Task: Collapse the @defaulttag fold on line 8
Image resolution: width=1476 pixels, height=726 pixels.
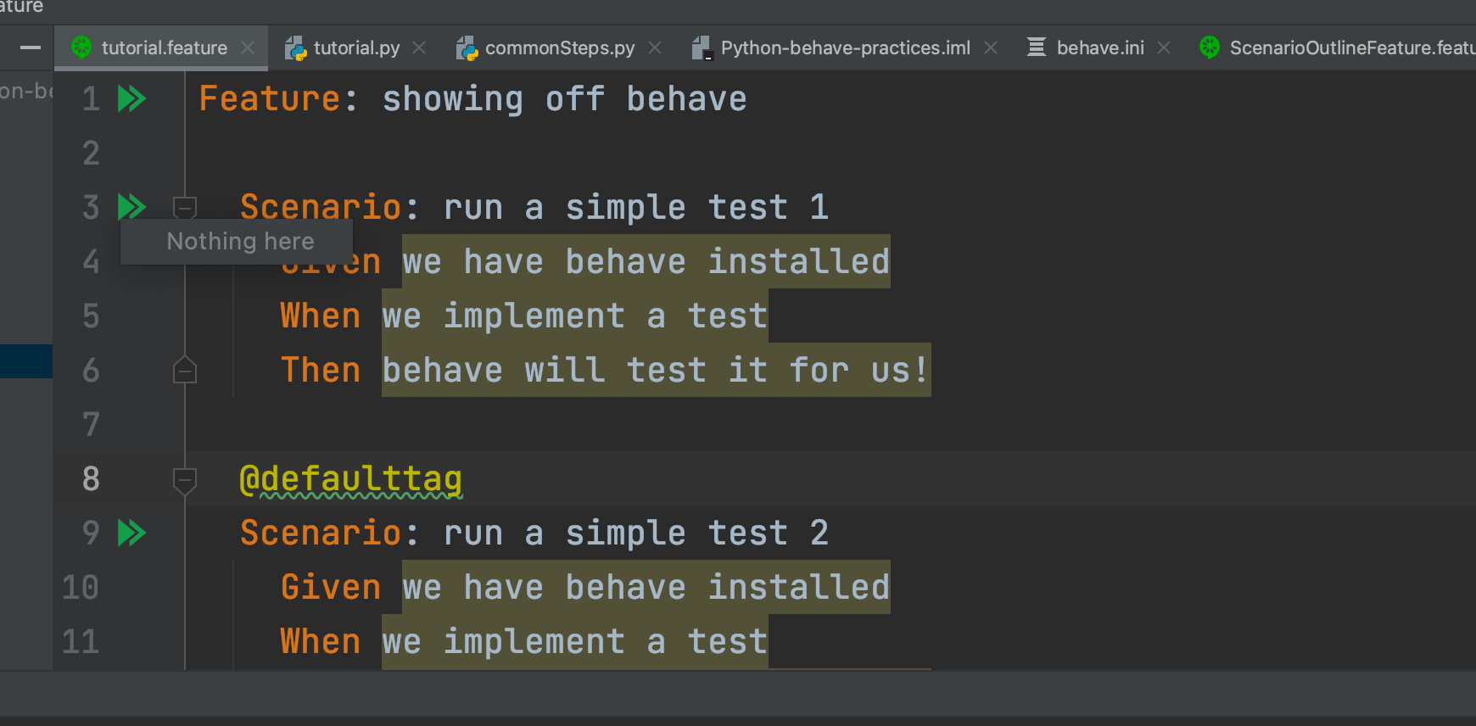Action: pos(184,480)
